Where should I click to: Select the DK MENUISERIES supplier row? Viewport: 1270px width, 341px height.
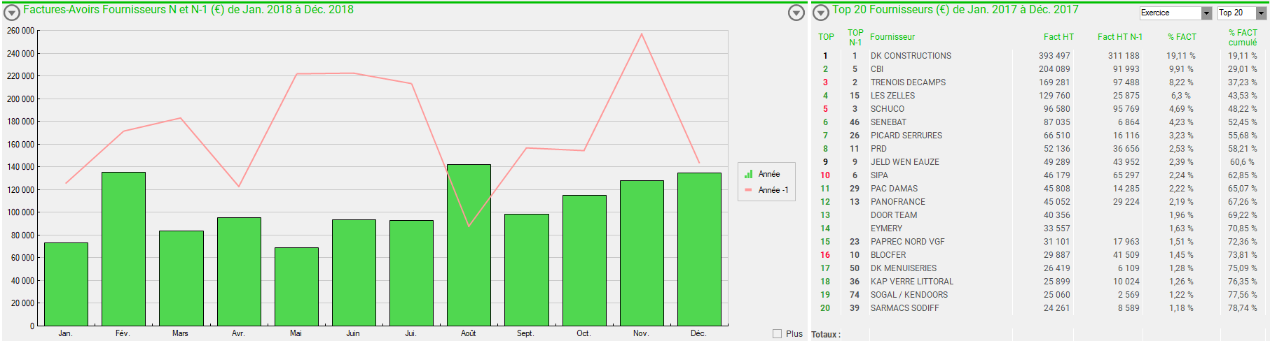click(1040, 268)
